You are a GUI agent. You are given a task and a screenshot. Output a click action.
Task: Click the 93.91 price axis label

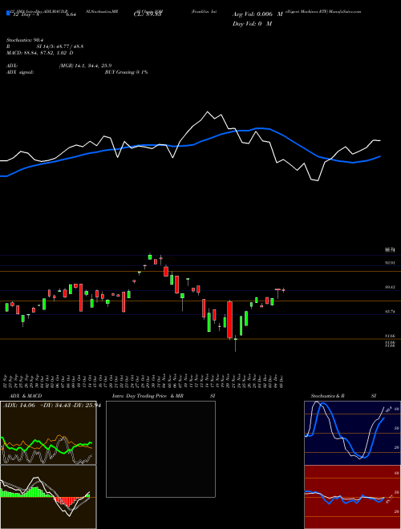390,263
